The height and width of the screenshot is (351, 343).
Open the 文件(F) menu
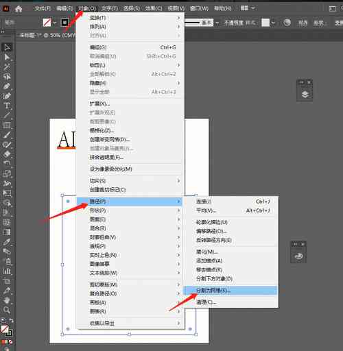point(42,9)
